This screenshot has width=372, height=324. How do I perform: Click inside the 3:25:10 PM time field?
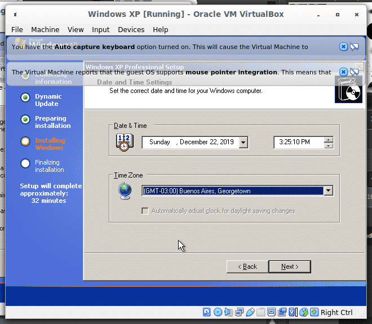299,143
